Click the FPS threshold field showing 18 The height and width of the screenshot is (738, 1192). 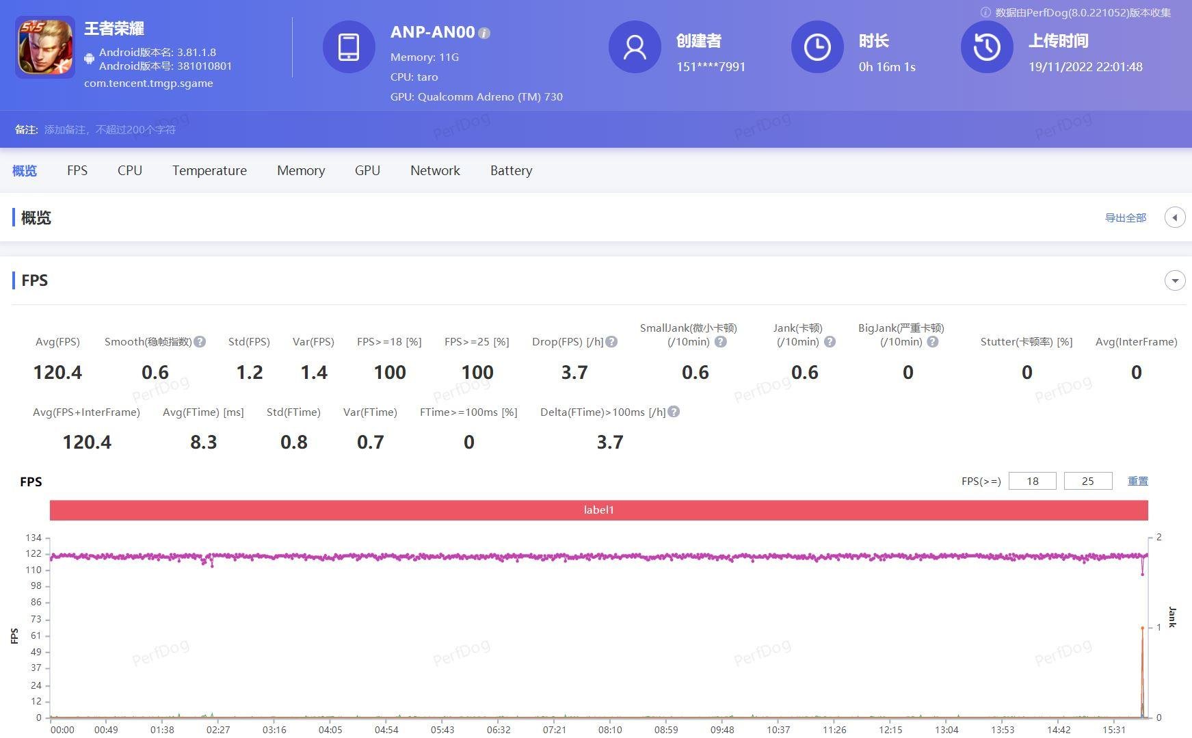[x=1032, y=482]
